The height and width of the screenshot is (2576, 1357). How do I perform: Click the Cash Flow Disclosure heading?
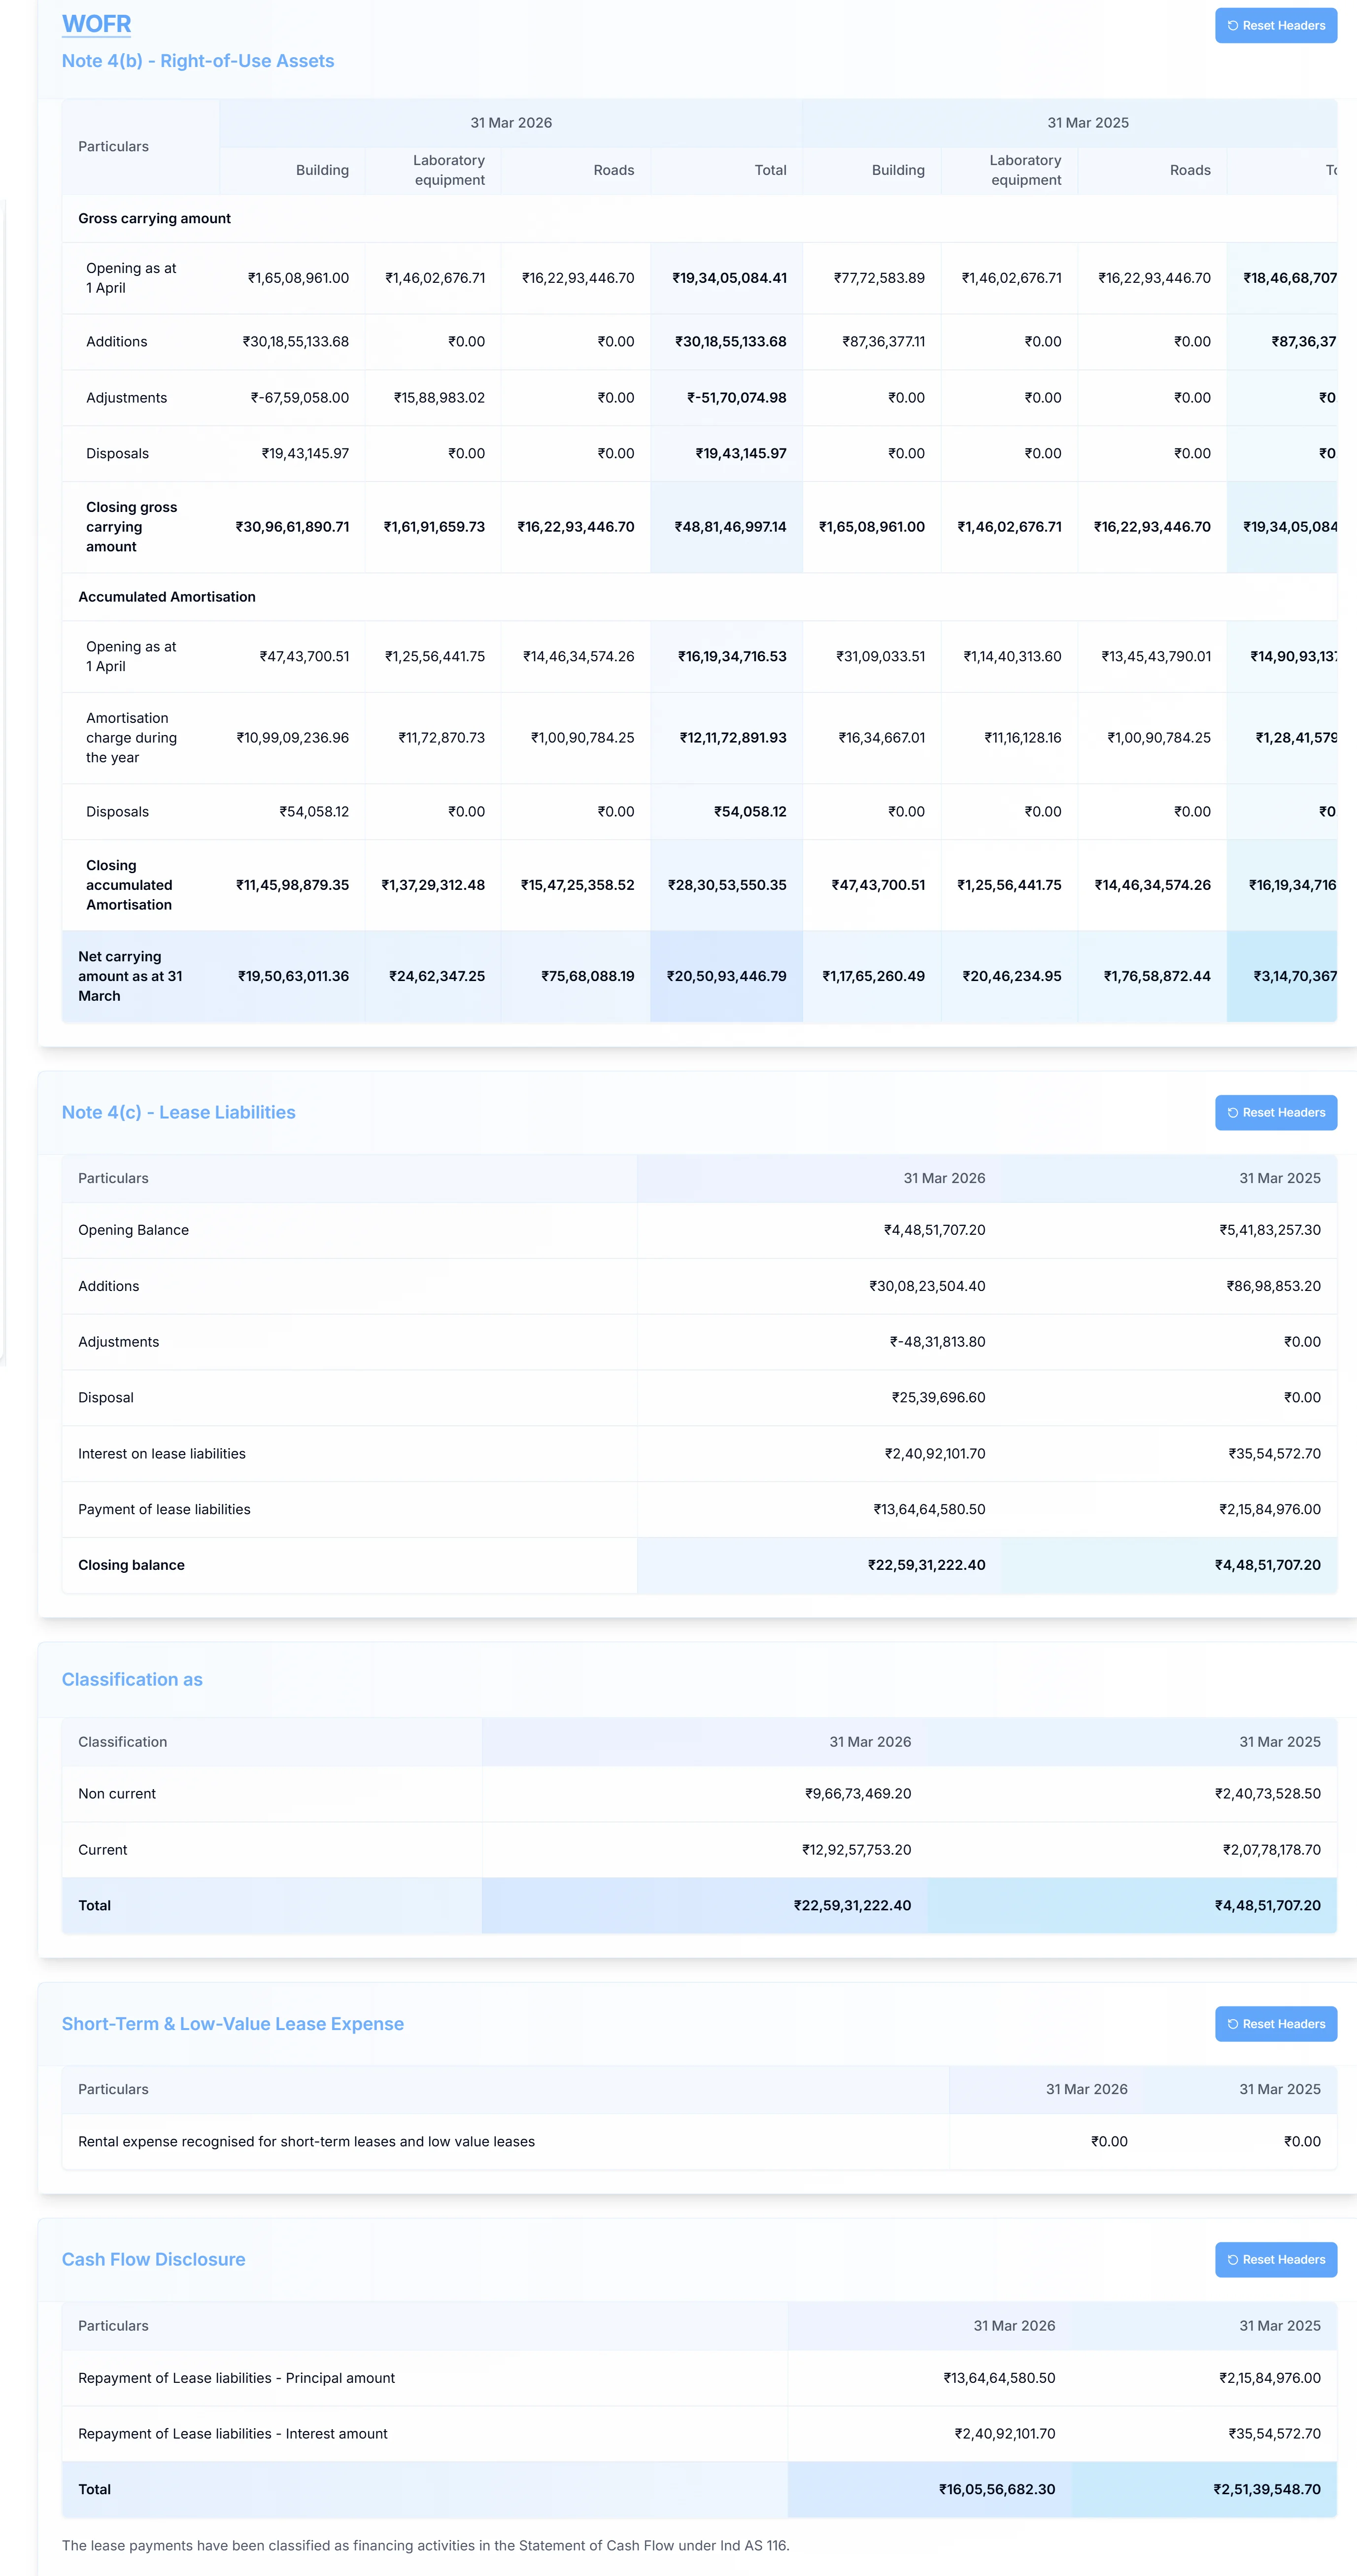[x=153, y=2260]
